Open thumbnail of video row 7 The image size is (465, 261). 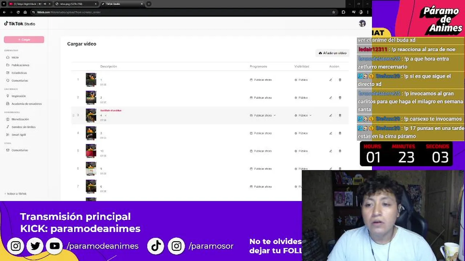click(x=91, y=186)
